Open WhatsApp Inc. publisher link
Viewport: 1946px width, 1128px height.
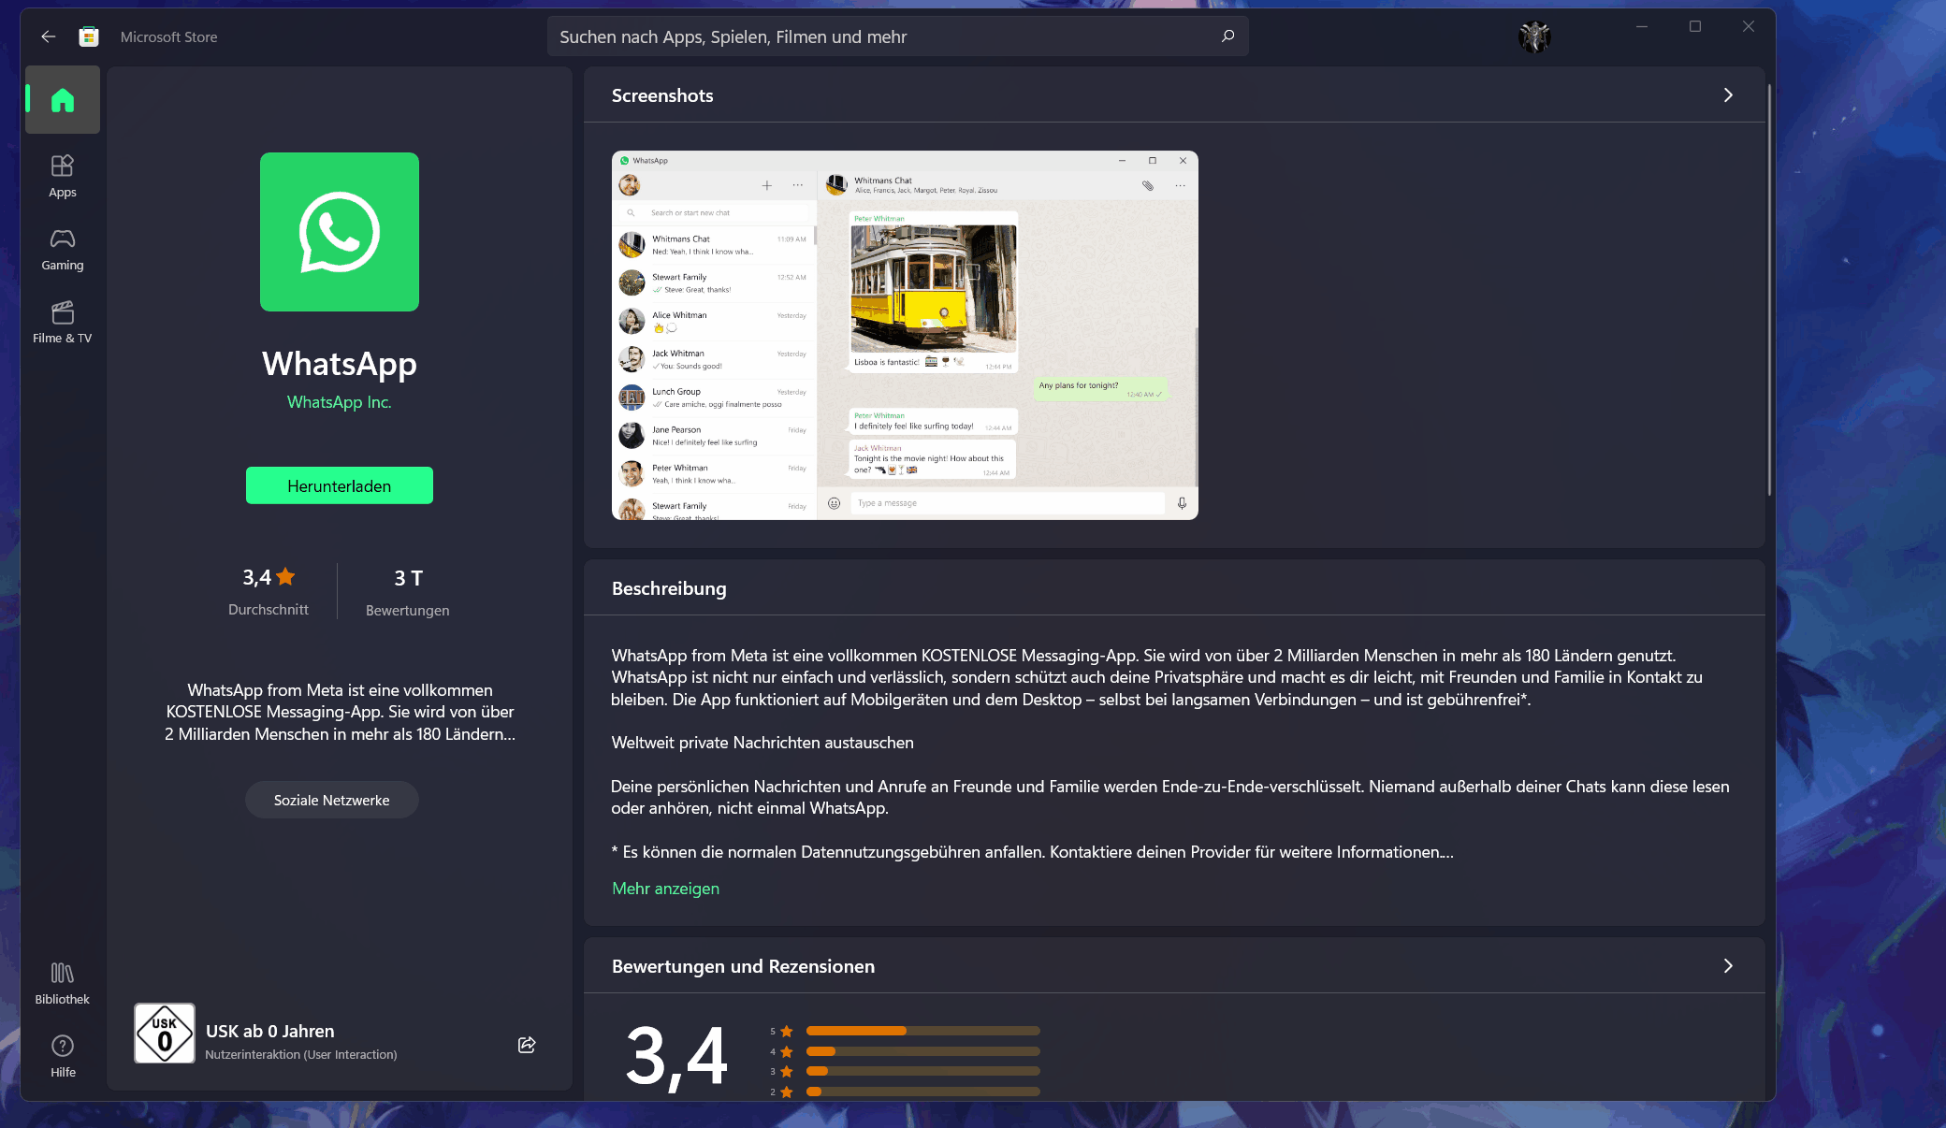[339, 402]
